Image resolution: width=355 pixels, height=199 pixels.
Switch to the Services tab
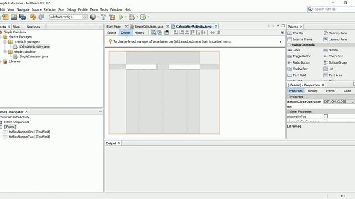point(33,27)
